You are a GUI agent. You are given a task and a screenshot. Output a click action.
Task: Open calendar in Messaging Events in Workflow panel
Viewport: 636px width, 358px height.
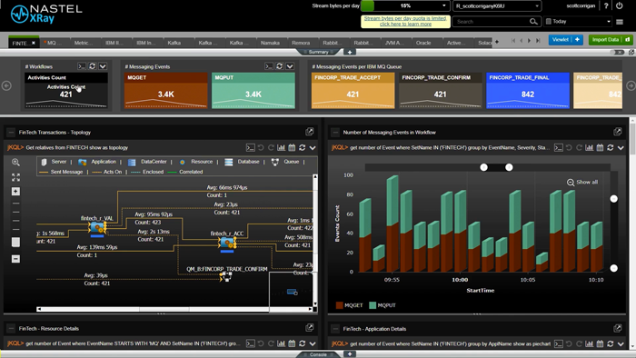click(600, 147)
